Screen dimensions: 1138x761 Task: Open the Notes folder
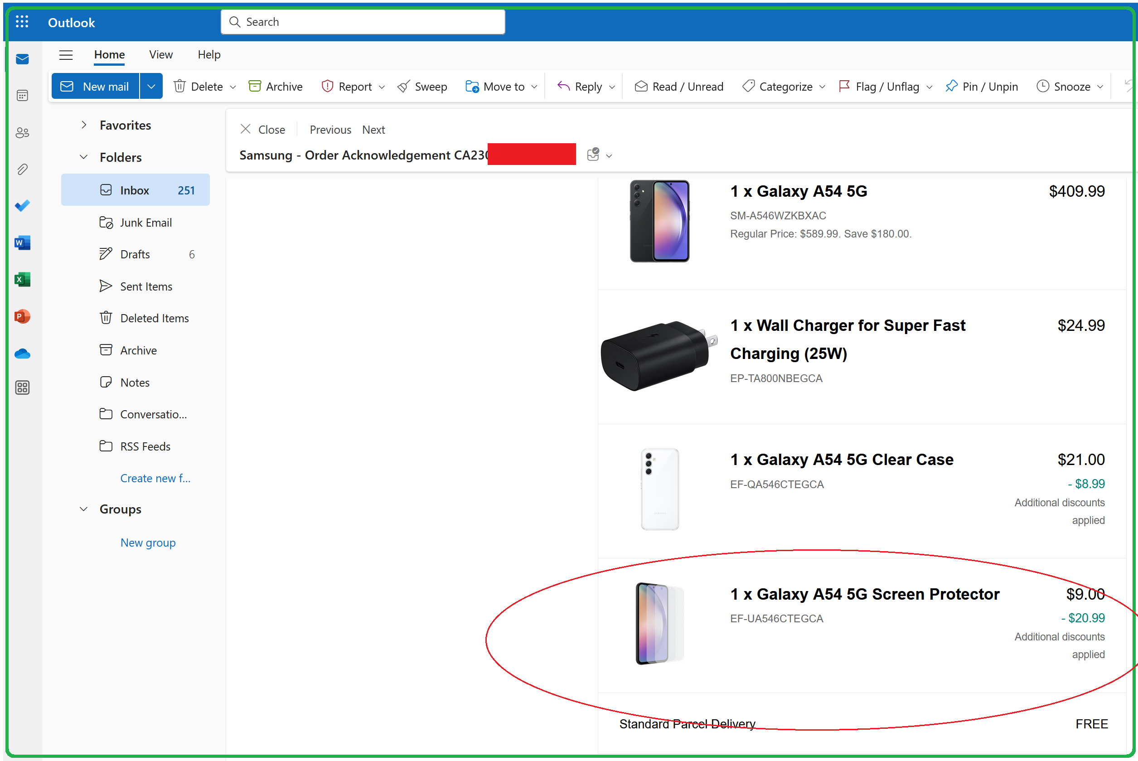click(x=136, y=382)
